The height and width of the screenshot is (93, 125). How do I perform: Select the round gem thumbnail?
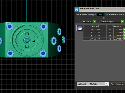[x=80, y=28]
